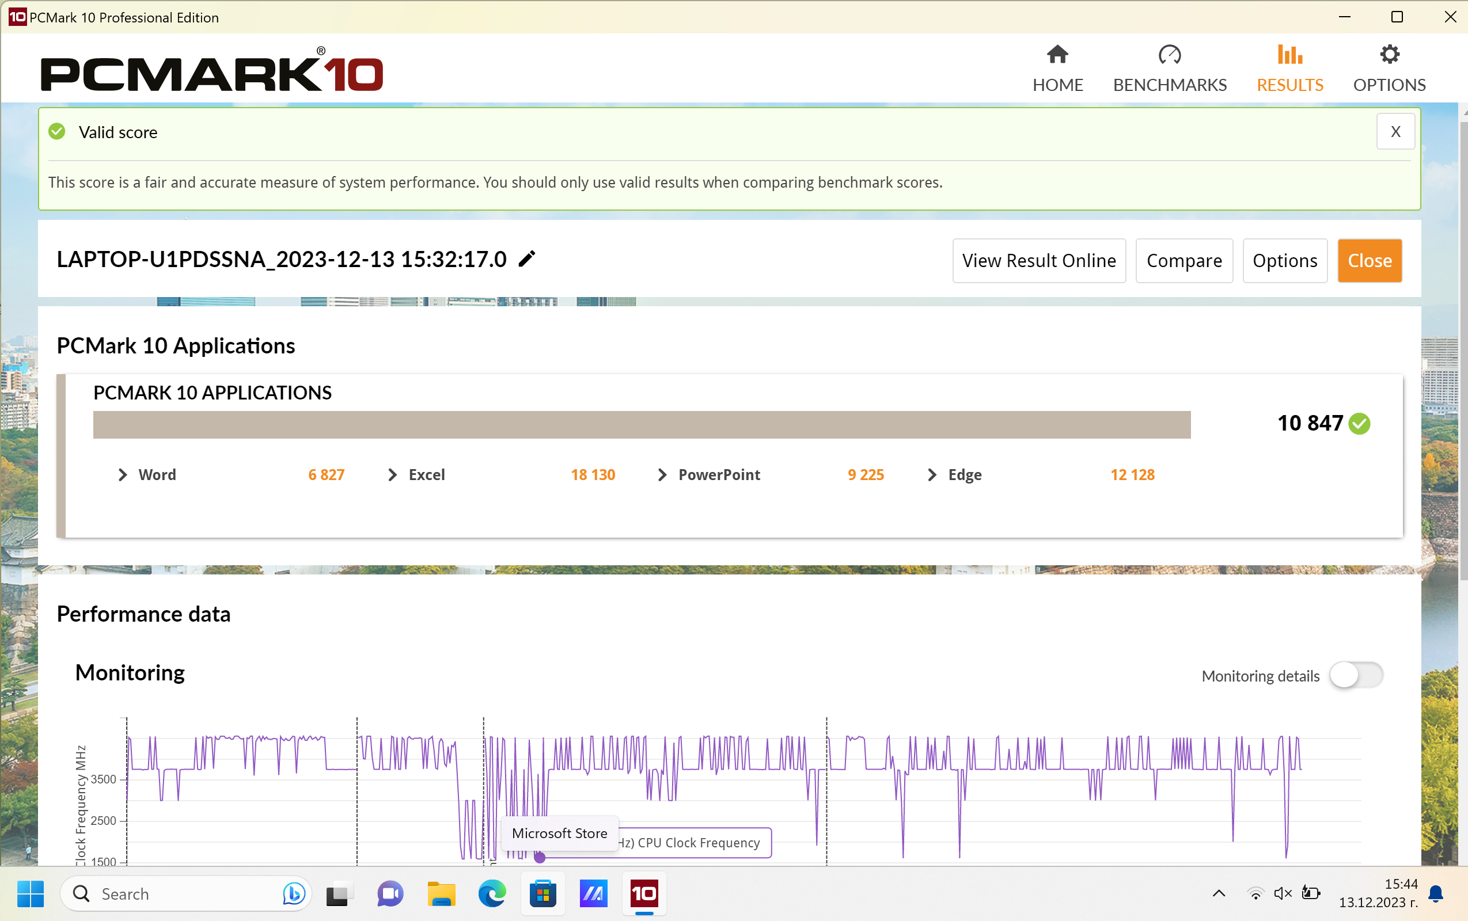Open the Compare button
1468x921 pixels.
point(1184,261)
